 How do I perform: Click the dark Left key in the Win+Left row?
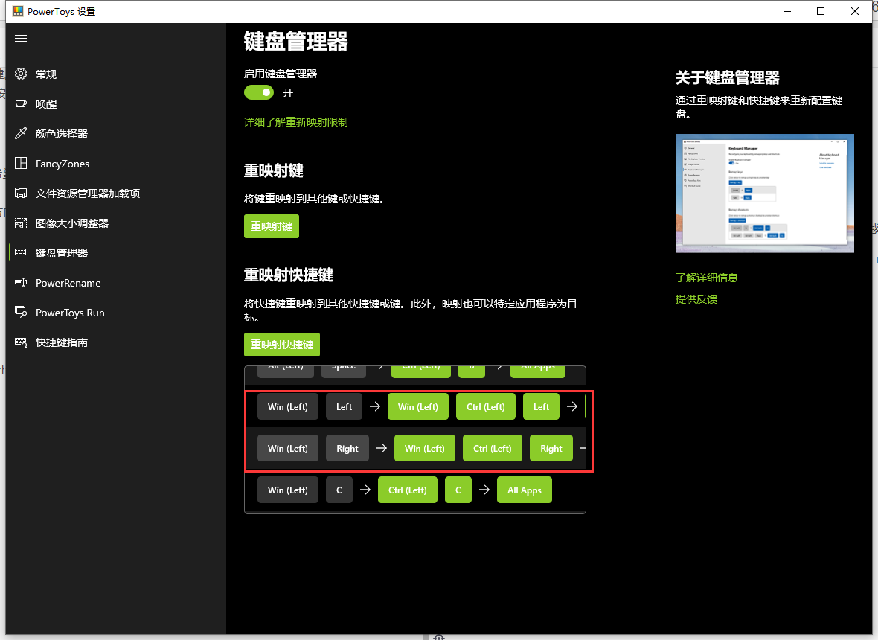(x=344, y=406)
